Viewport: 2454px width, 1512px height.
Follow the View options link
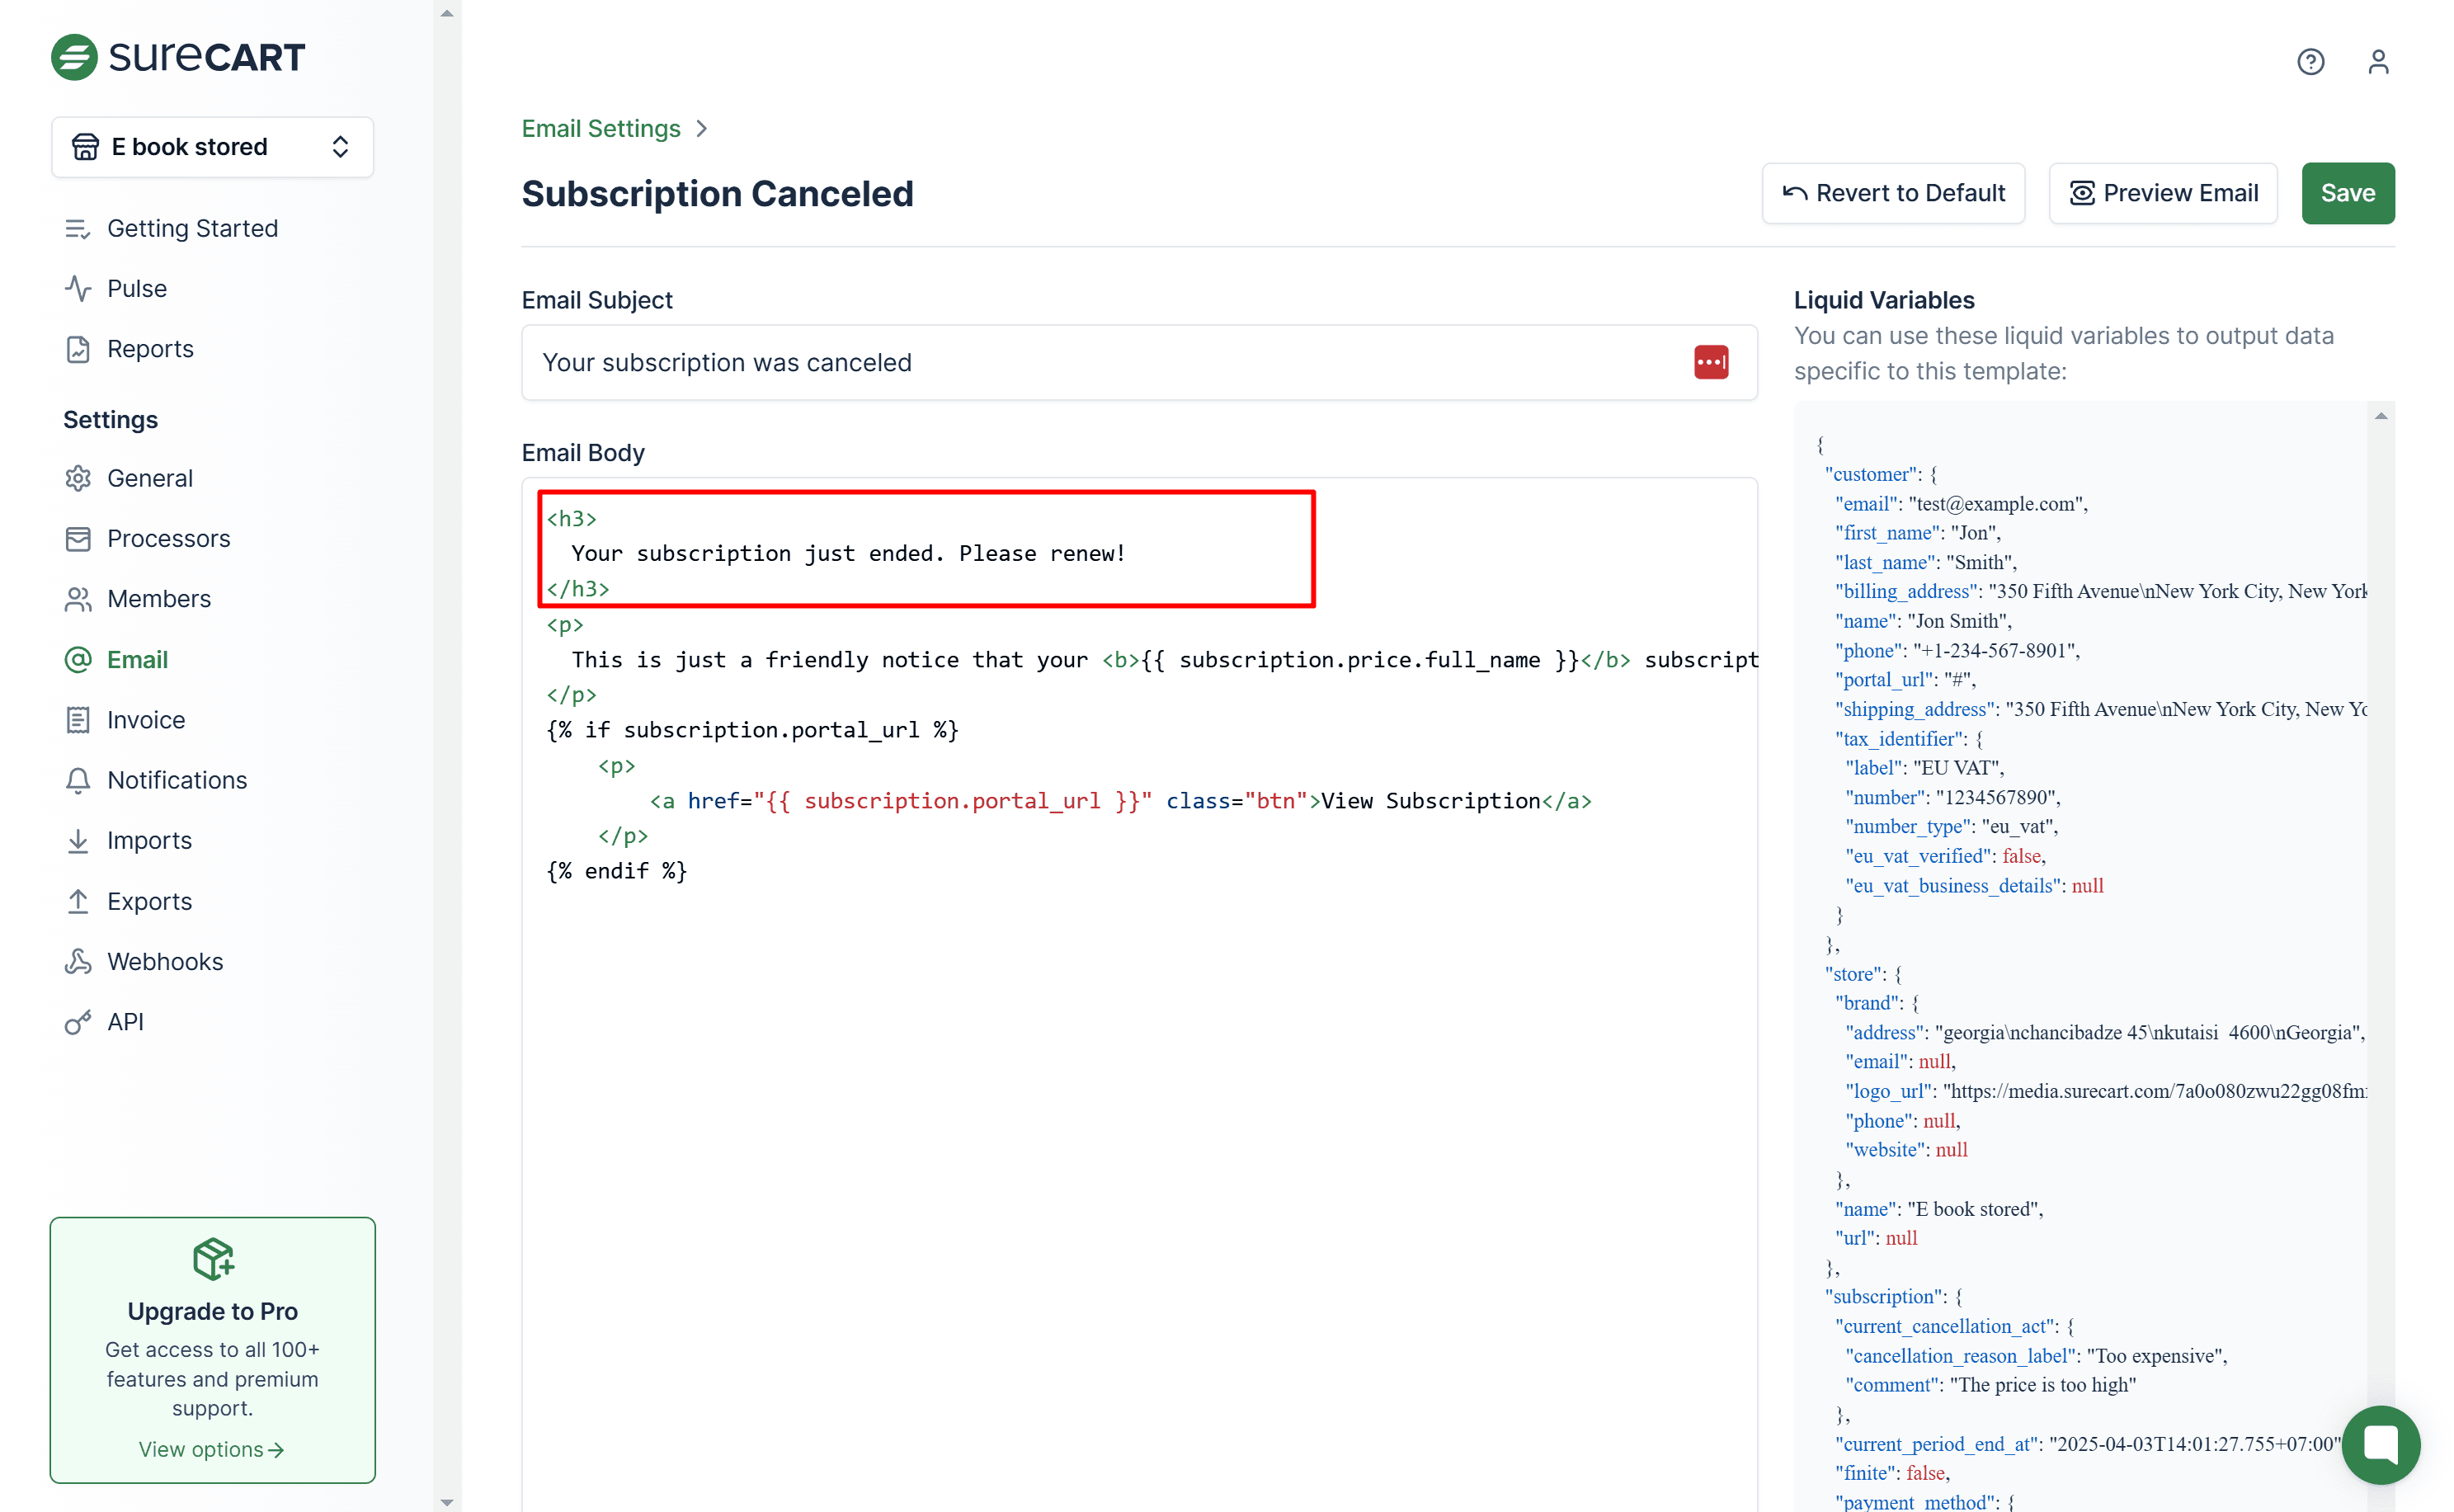211,1449
